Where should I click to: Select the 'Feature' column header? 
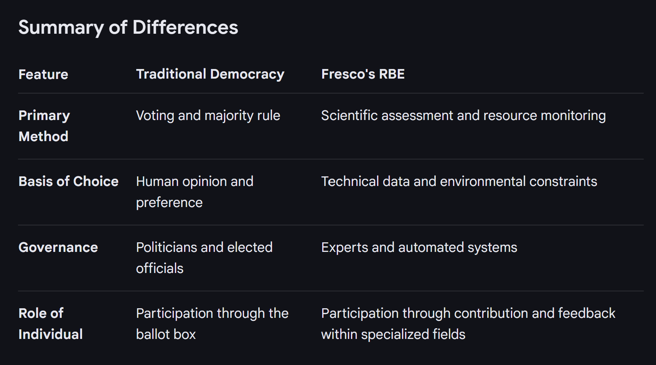click(x=43, y=74)
